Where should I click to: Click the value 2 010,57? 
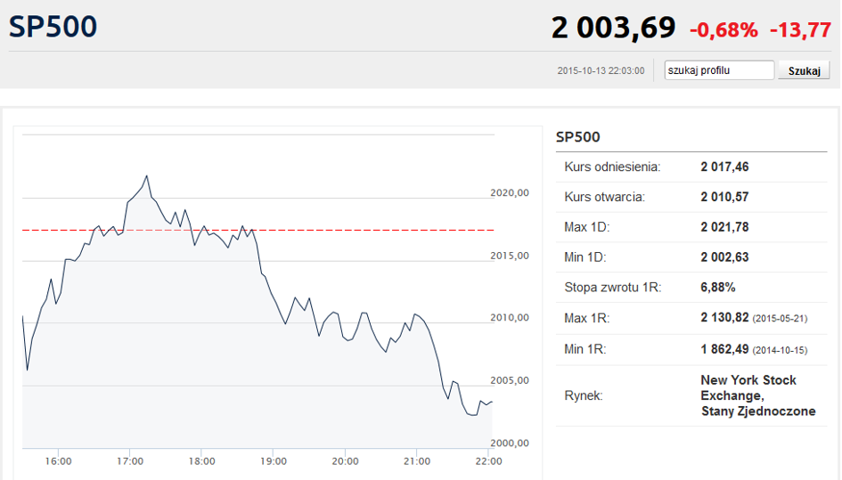click(x=724, y=197)
